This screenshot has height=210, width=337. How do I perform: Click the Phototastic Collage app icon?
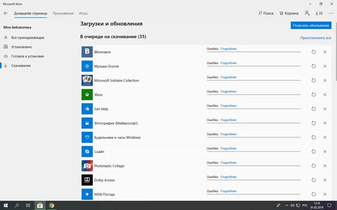[87, 165]
